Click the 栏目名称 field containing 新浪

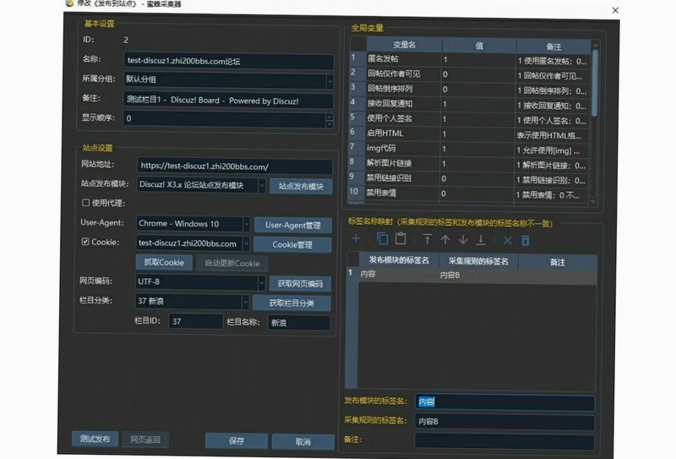pos(299,323)
